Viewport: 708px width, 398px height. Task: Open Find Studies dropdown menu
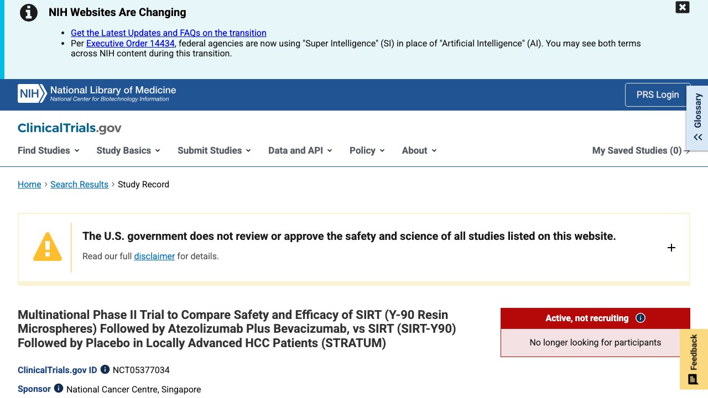[x=49, y=150]
